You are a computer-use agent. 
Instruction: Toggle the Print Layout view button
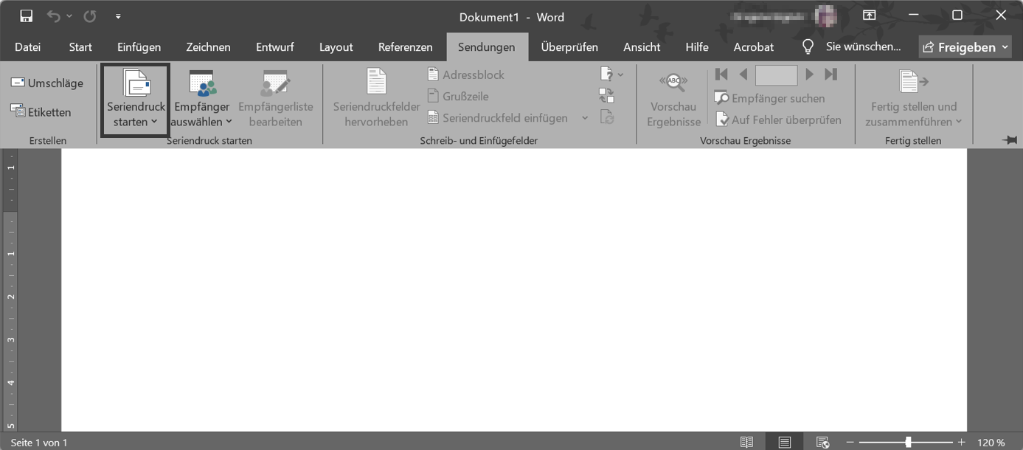click(x=785, y=442)
